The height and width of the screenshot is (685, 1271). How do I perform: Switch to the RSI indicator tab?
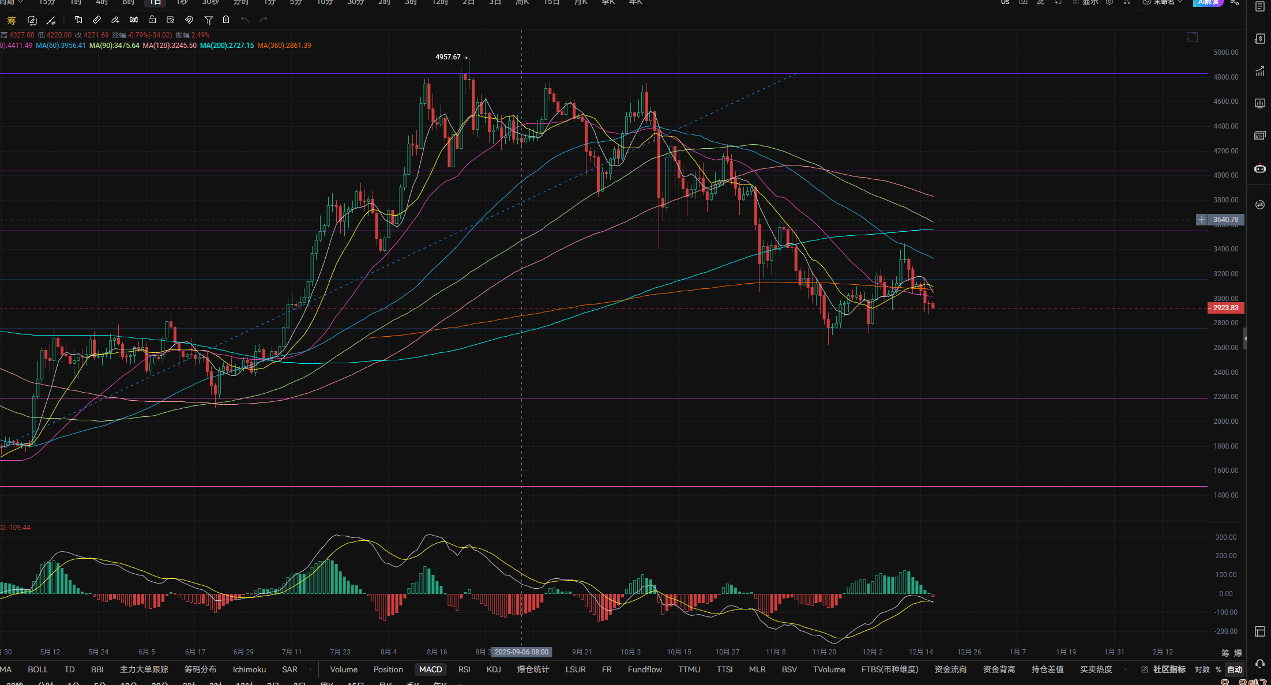tap(464, 669)
